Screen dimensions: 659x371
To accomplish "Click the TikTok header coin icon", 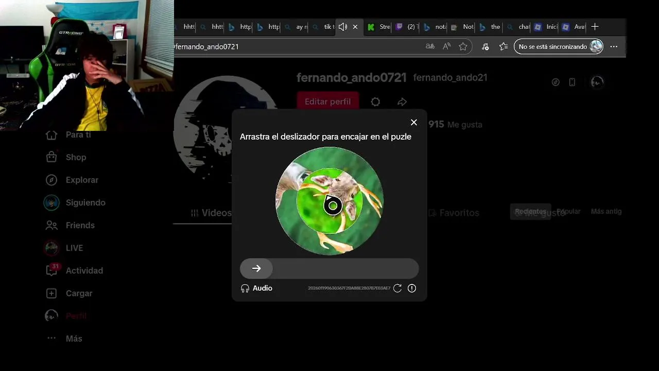I will [556, 82].
